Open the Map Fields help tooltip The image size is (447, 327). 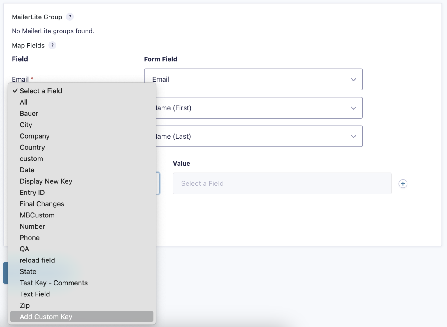point(52,45)
